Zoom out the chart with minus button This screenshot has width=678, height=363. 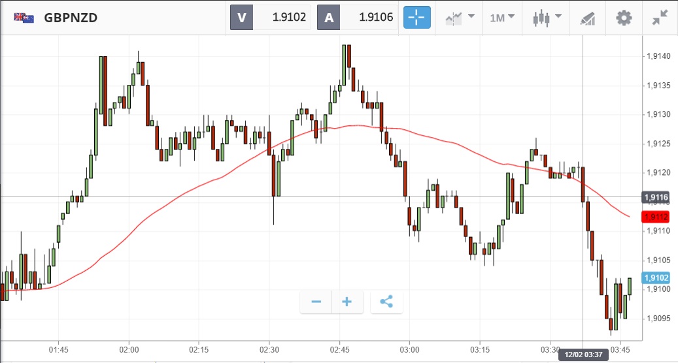click(316, 302)
